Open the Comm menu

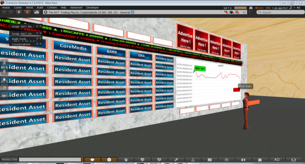click(x=18, y=8)
